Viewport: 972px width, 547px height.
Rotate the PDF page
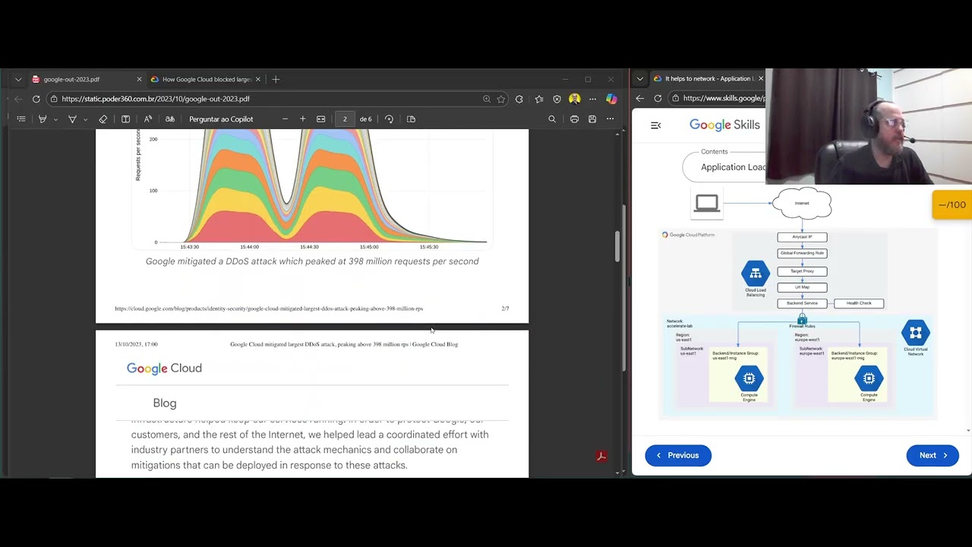click(x=389, y=119)
